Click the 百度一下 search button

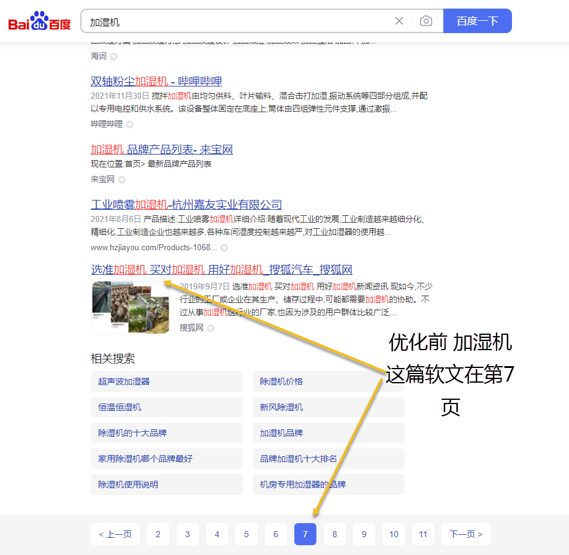pos(477,21)
